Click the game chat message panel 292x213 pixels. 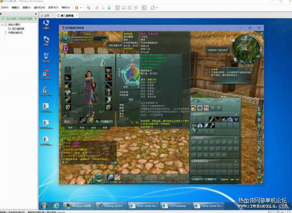coord(89,152)
